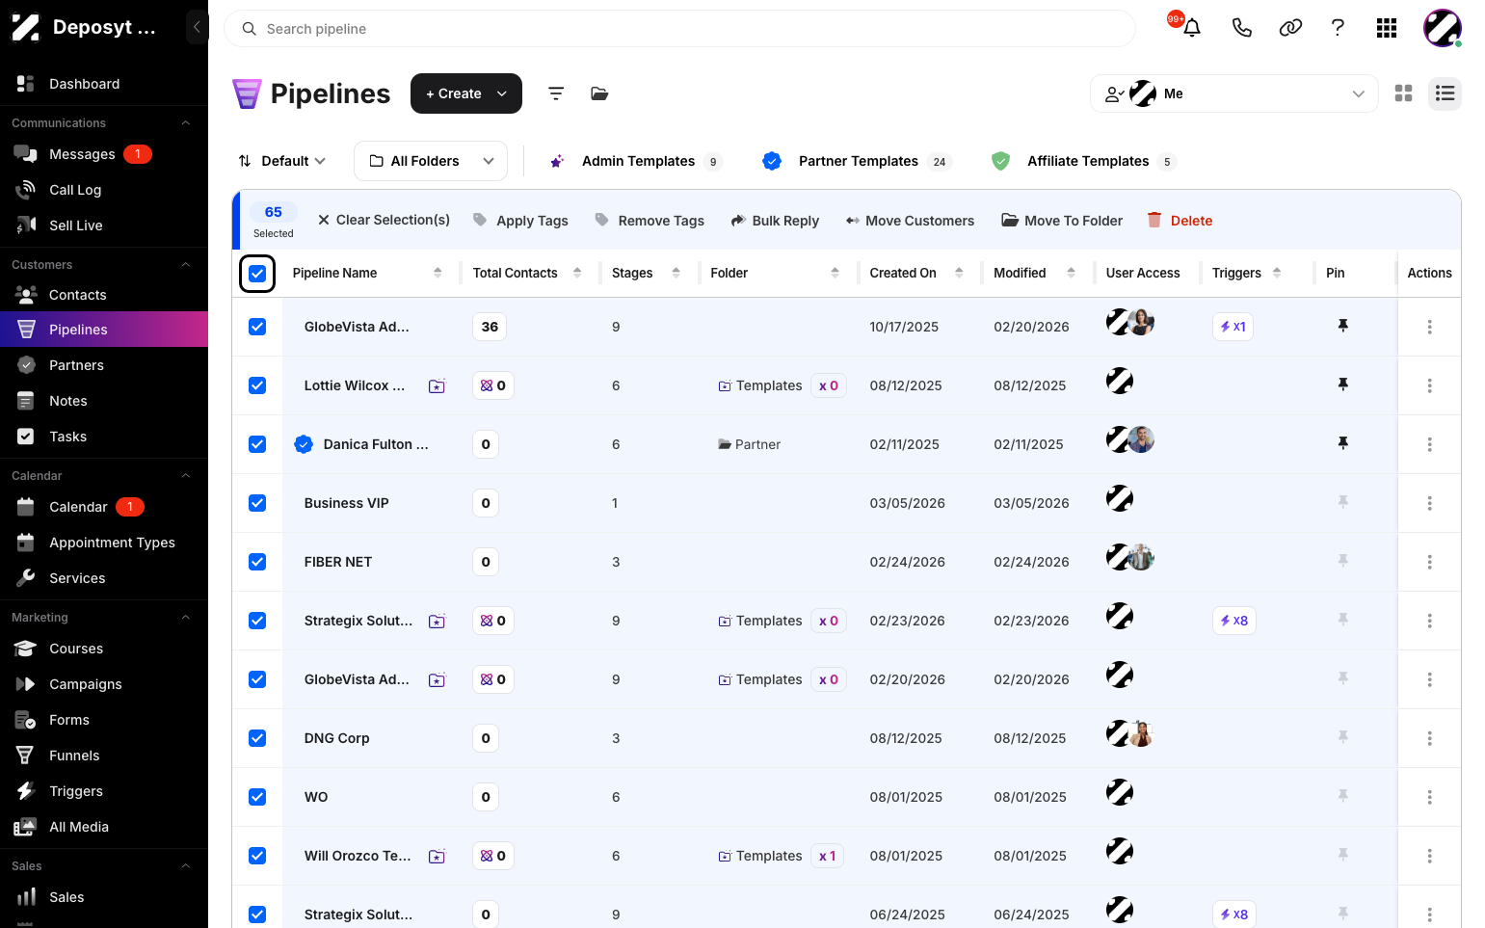Image resolution: width=1485 pixels, height=928 pixels.
Task: Collapse the Communications section
Action: click(186, 123)
